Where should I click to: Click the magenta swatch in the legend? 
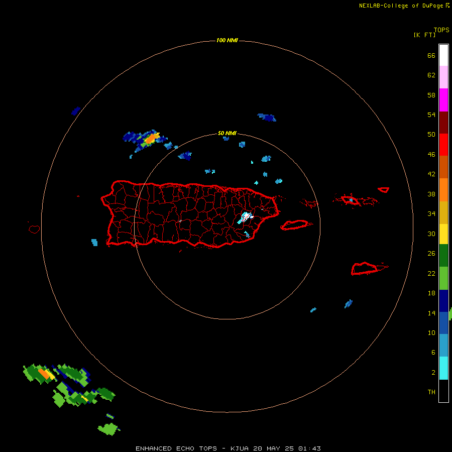coord(443,100)
